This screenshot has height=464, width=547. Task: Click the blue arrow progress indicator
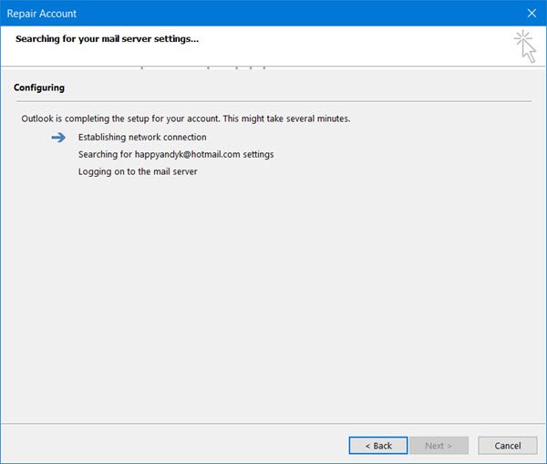tap(58, 138)
